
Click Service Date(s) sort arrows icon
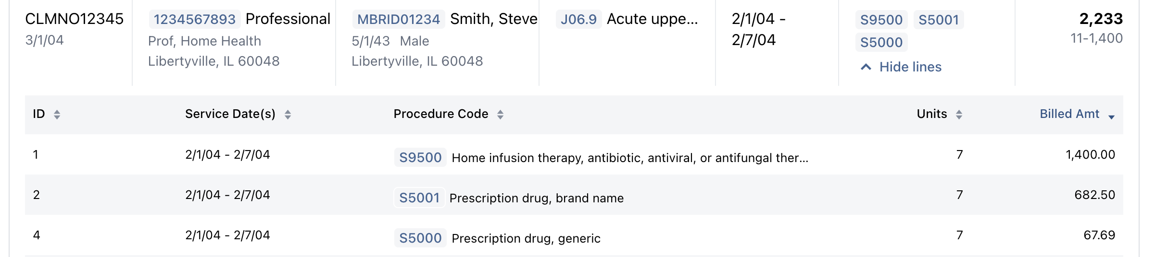pos(288,115)
